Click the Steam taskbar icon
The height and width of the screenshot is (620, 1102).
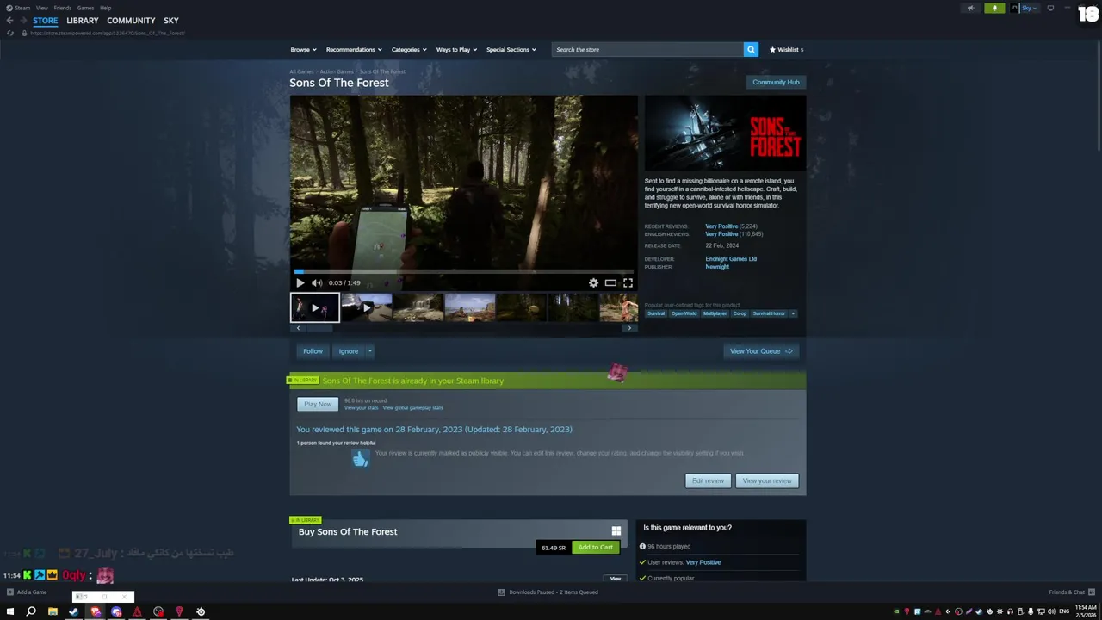[74, 611]
